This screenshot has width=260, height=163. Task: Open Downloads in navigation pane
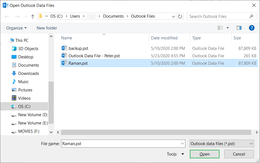[x=28, y=73]
